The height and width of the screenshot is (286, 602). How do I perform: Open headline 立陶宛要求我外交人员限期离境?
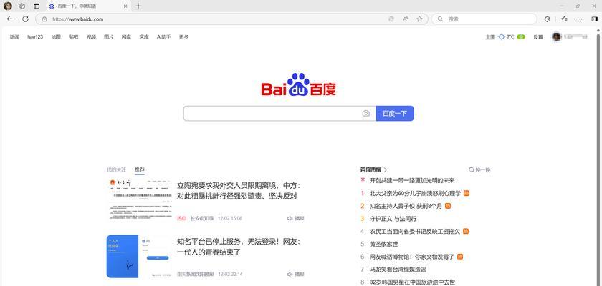239,191
